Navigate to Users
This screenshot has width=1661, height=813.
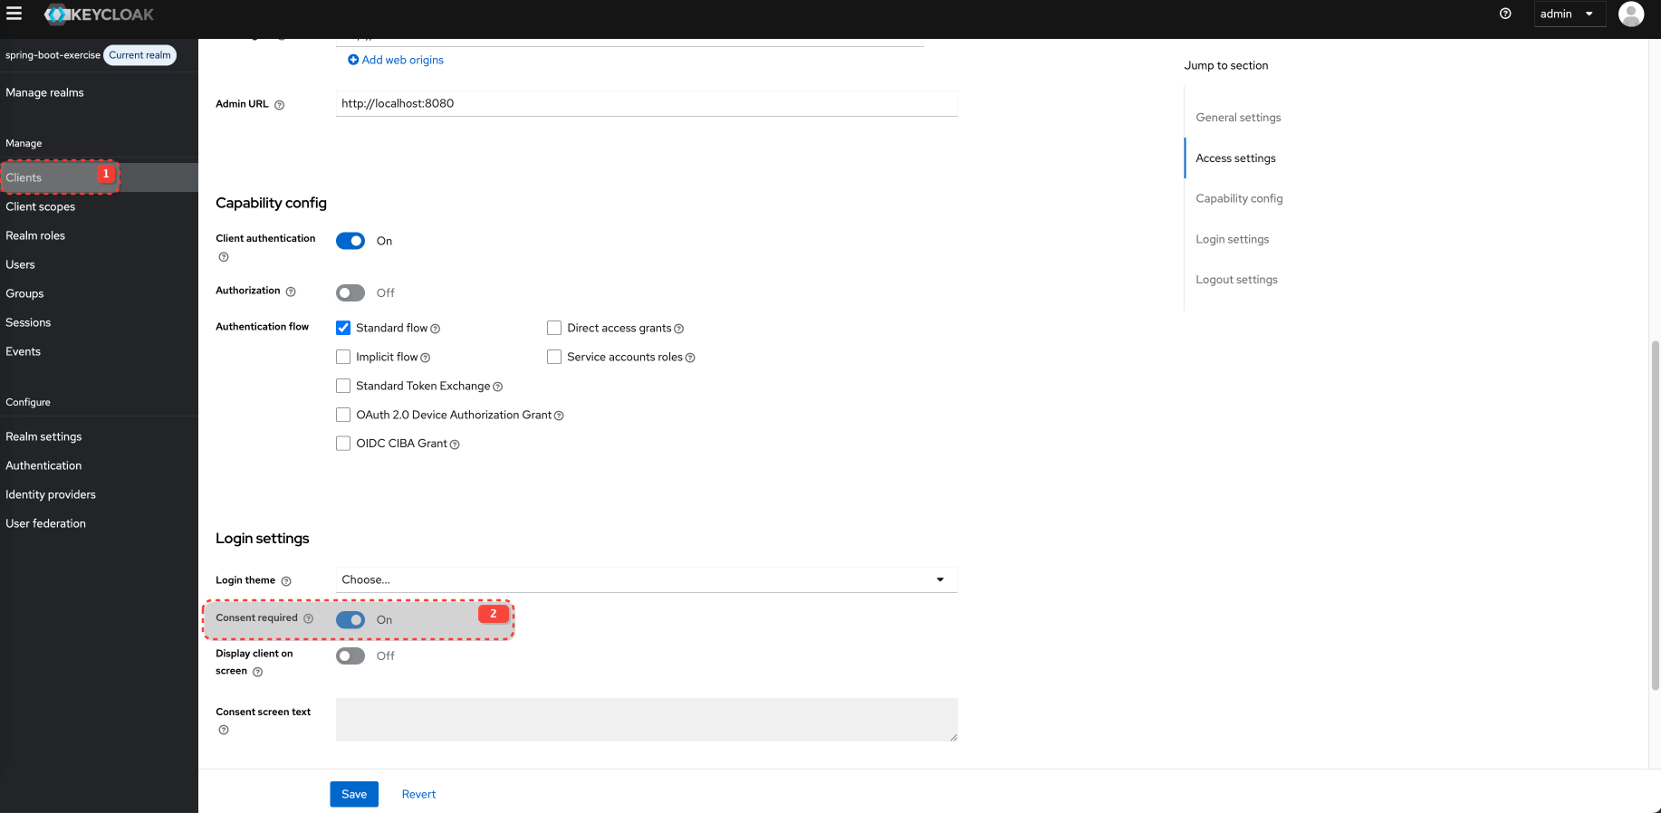pyautogui.click(x=20, y=264)
